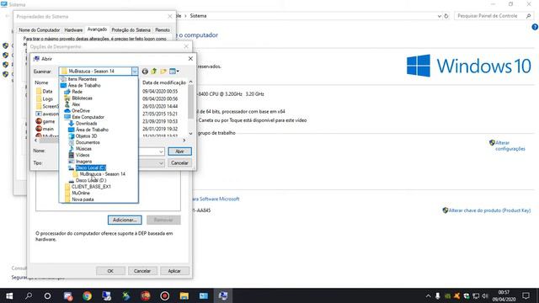Open Cortana circle icon on the taskbar
Screen dimensions: 539x303
(47, 295)
